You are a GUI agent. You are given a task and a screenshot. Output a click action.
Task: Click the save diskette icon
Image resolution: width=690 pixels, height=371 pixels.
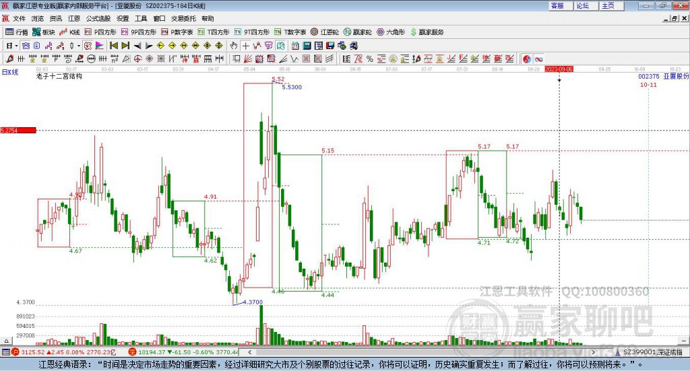click(330, 46)
